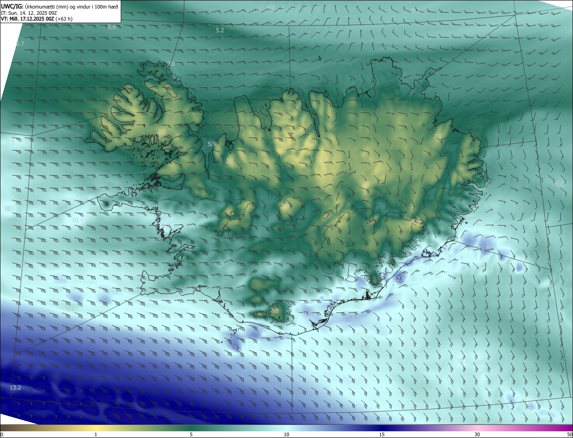This screenshot has width=573, height=438.
Task: Click the colour scale tick label 0
Action: click(1, 434)
